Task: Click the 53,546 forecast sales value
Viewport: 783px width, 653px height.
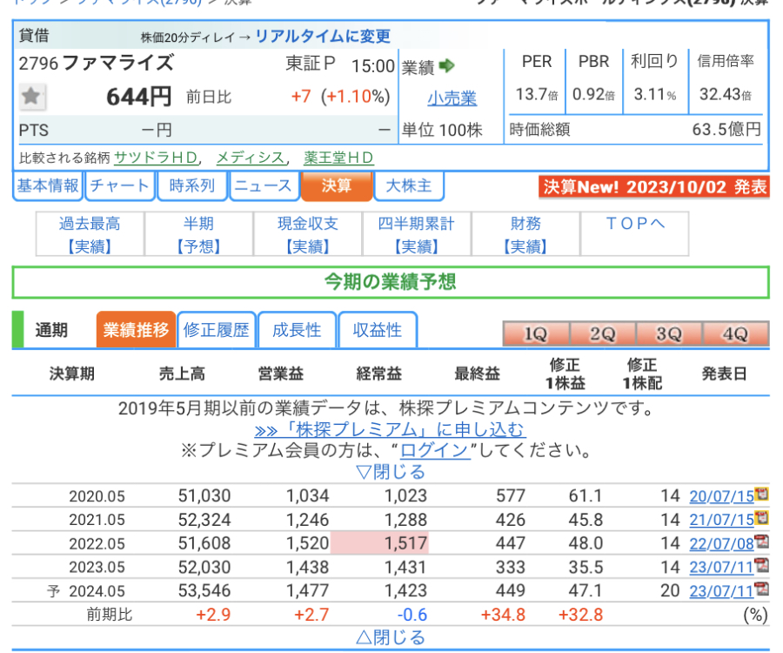Action: click(204, 591)
